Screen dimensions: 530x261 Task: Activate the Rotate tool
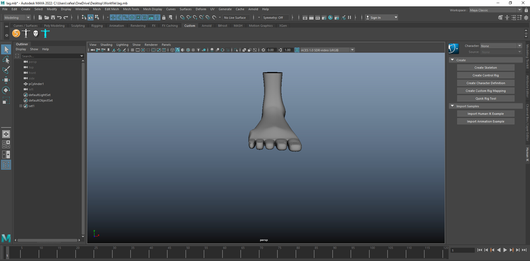tap(6, 90)
